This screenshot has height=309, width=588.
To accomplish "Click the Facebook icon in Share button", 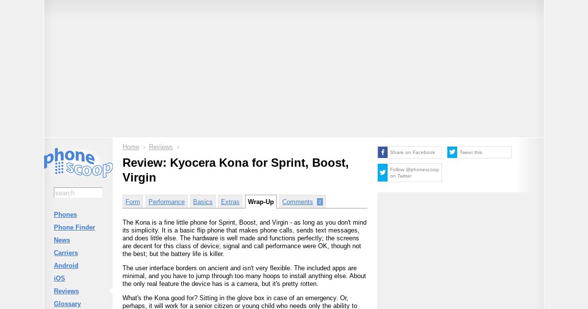I will pyautogui.click(x=383, y=153).
